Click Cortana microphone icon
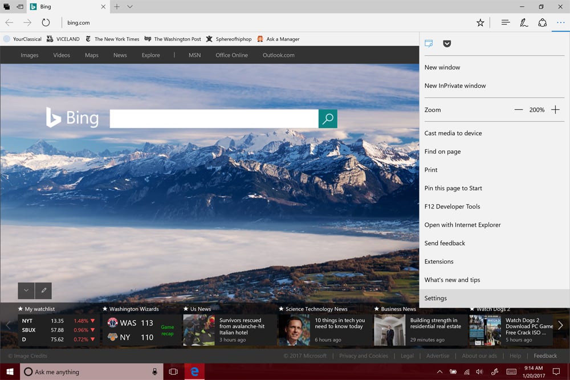 tap(154, 371)
